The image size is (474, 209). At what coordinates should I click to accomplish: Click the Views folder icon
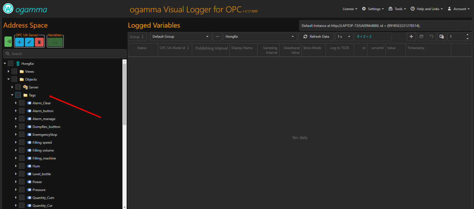click(x=22, y=71)
